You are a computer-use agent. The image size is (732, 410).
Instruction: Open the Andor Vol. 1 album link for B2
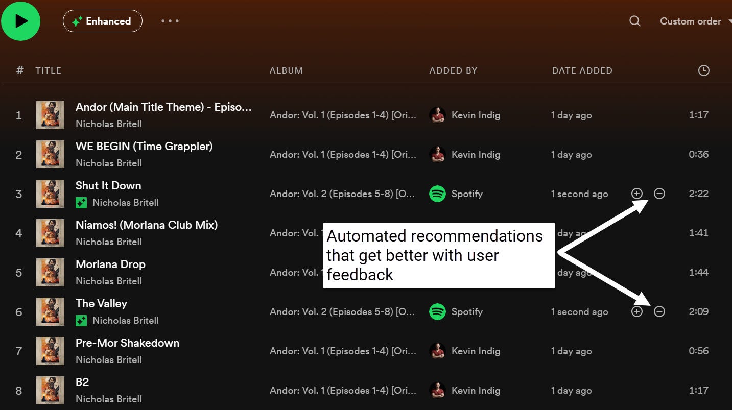(343, 391)
